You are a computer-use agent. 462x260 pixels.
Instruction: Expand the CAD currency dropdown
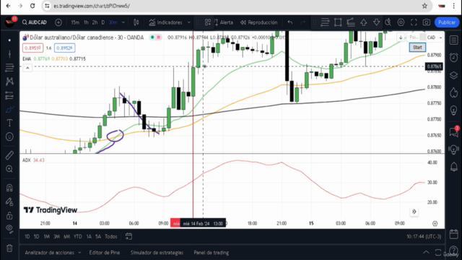tap(435, 38)
